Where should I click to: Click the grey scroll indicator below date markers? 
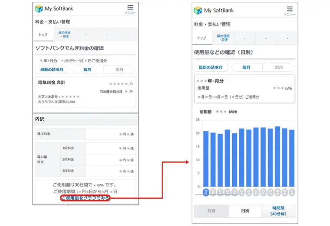point(217,195)
